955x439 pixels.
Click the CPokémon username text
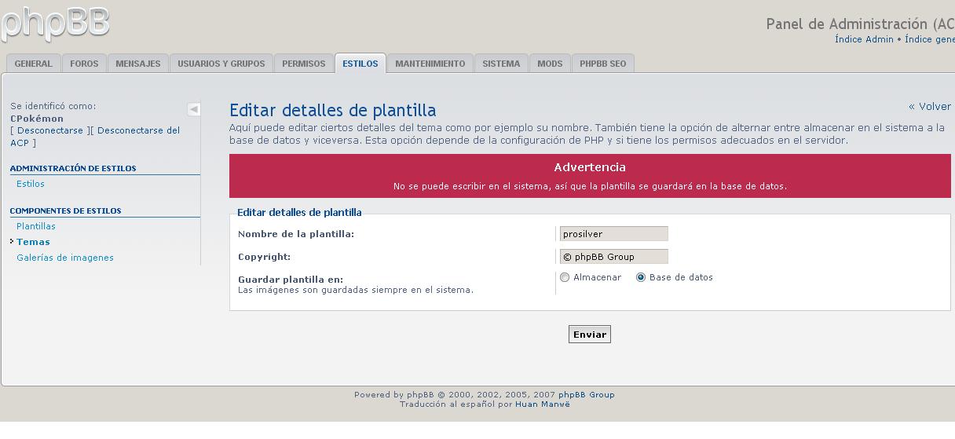37,119
